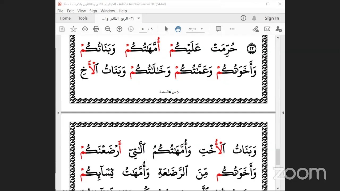Expand the left navigation pane arrow

coord(58,113)
